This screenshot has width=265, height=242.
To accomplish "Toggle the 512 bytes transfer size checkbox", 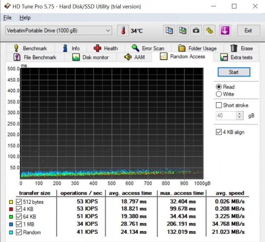I will [18, 202].
